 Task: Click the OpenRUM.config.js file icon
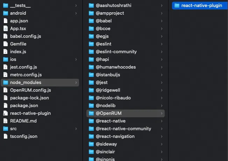click(x=6, y=90)
